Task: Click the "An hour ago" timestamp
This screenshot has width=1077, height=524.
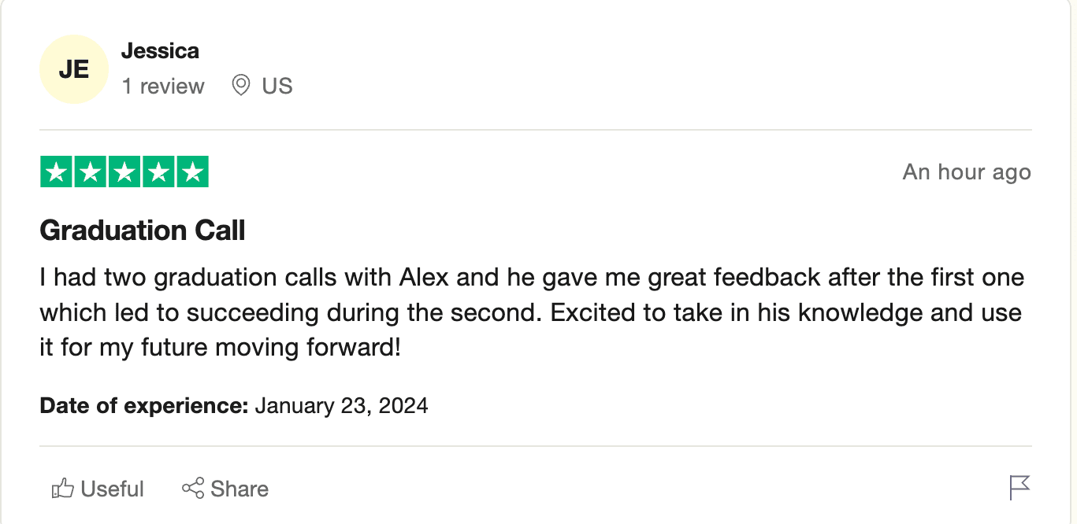Action: [967, 172]
